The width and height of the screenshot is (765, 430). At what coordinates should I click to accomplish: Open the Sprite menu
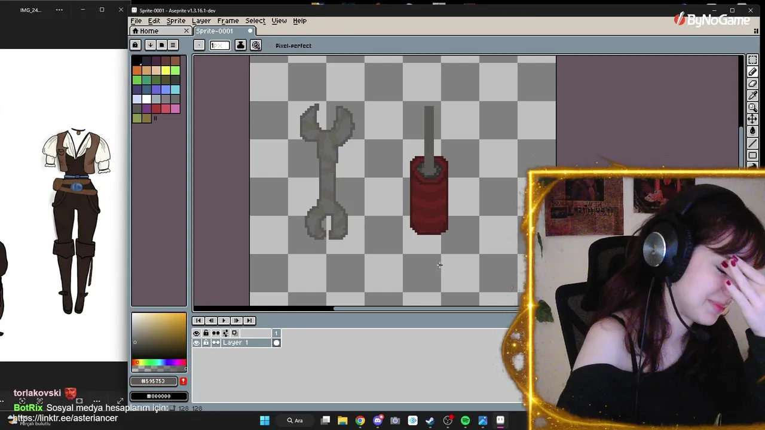(176, 21)
